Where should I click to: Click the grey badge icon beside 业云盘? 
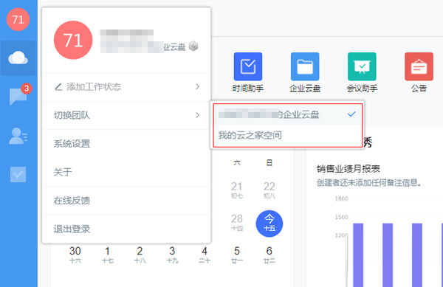click(x=193, y=46)
